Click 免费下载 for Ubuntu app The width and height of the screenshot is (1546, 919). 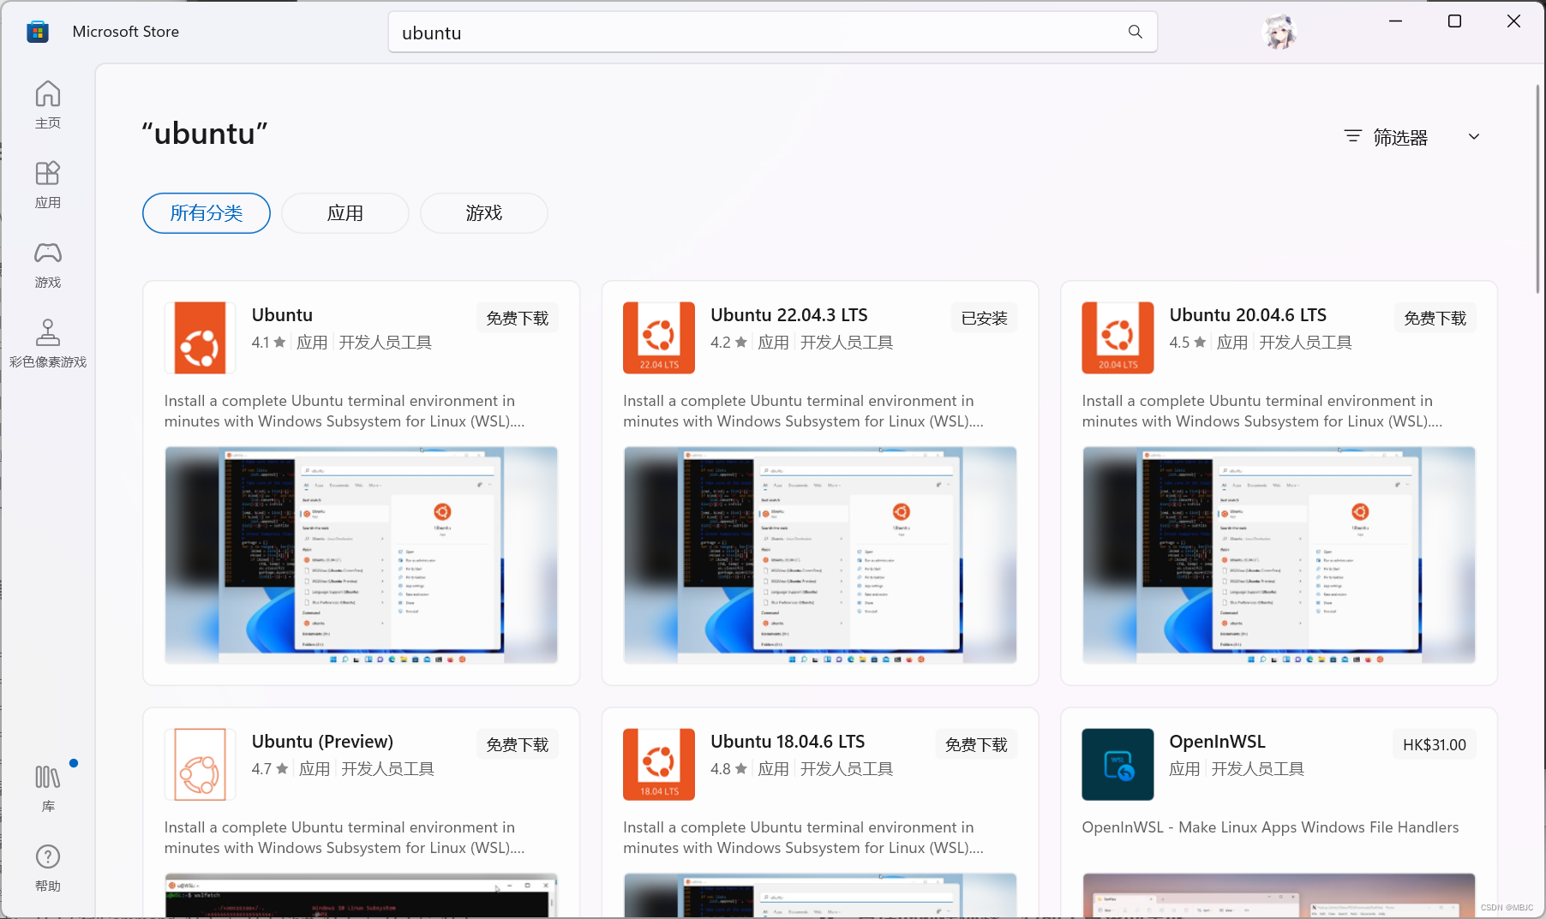click(x=517, y=317)
